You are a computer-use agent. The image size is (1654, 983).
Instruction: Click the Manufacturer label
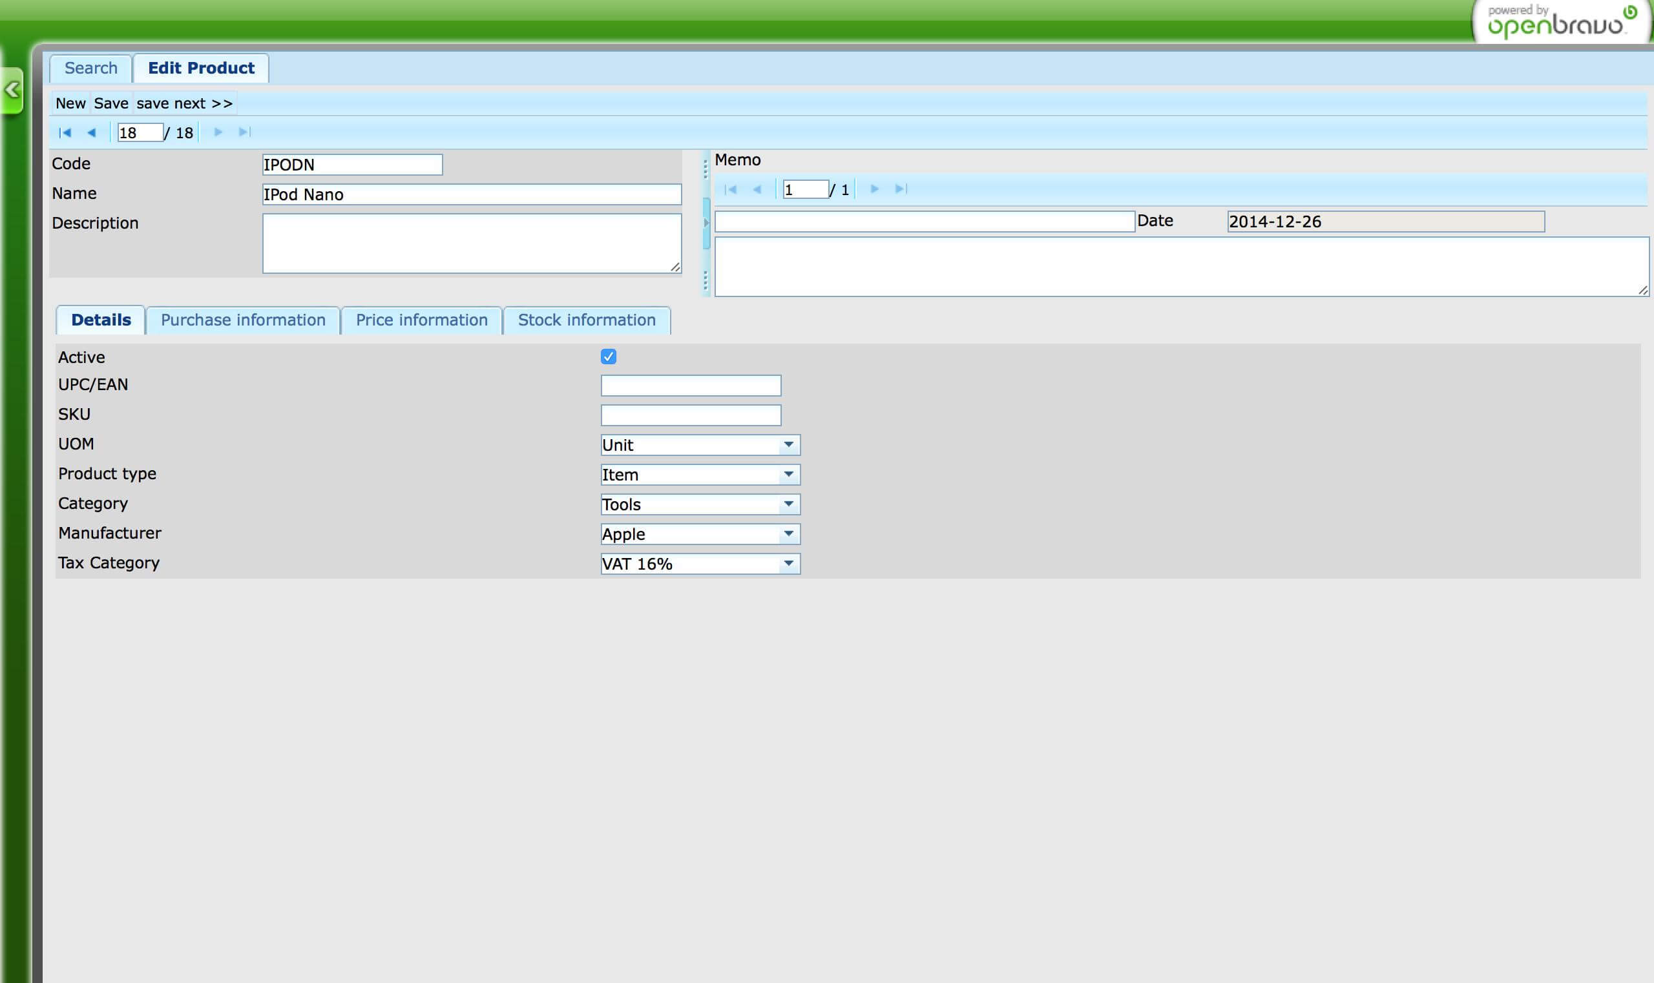[x=109, y=533]
